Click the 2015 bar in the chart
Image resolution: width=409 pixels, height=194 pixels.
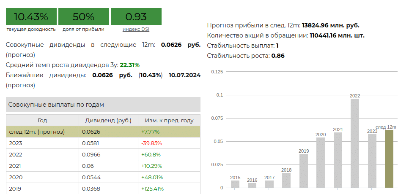[235, 184]
